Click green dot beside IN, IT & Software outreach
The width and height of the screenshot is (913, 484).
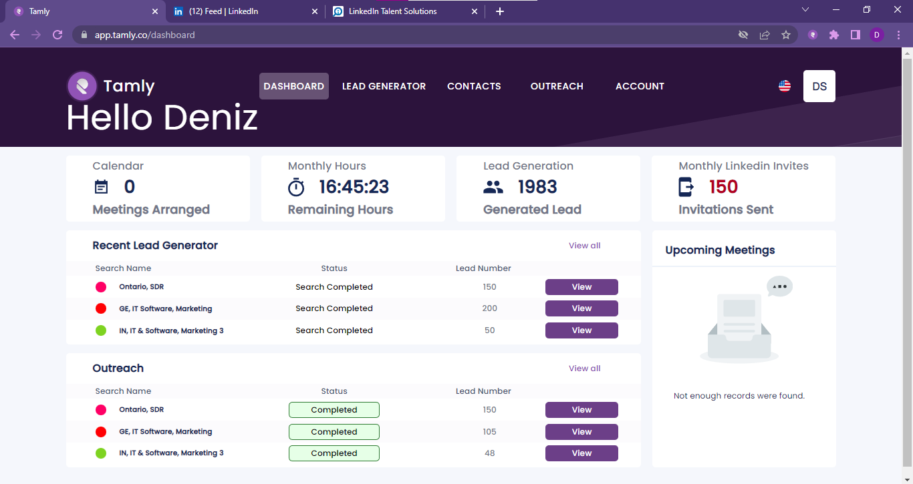101,453
